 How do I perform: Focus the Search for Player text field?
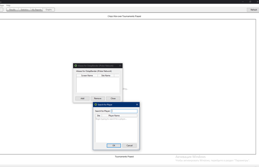coord(124,111)
